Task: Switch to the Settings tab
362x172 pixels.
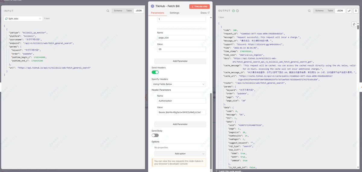Action: 174,13
